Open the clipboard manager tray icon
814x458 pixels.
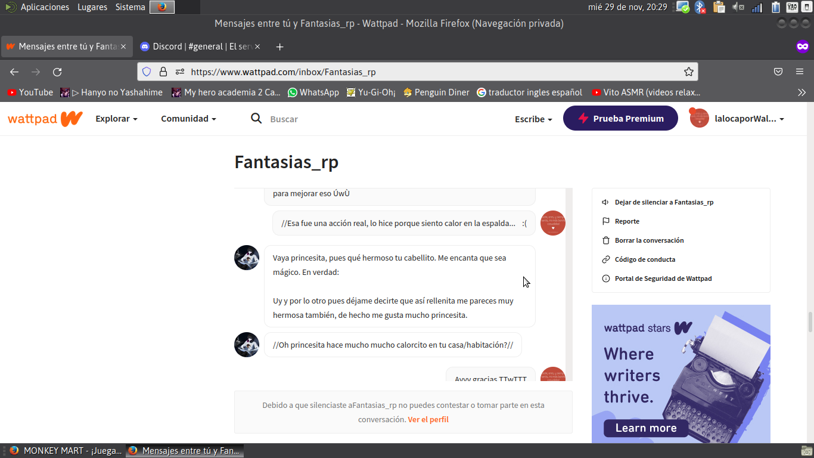coord(719,7)
